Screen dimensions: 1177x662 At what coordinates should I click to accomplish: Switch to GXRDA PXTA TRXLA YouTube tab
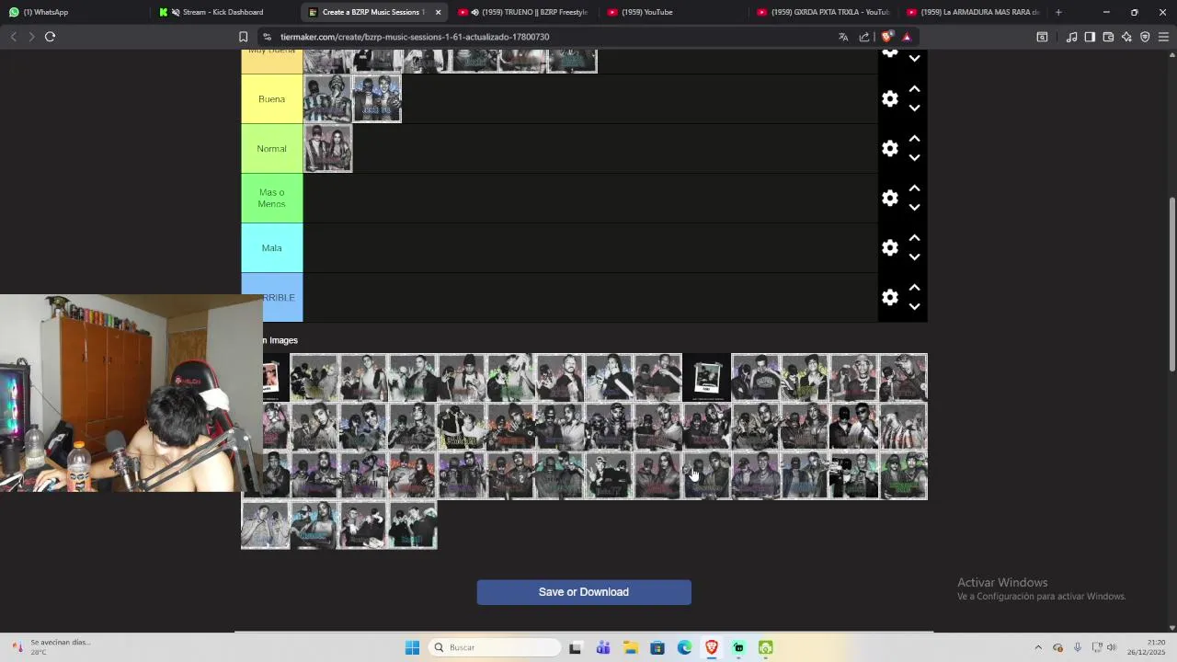pyautogui.click(x=822, y=12)
